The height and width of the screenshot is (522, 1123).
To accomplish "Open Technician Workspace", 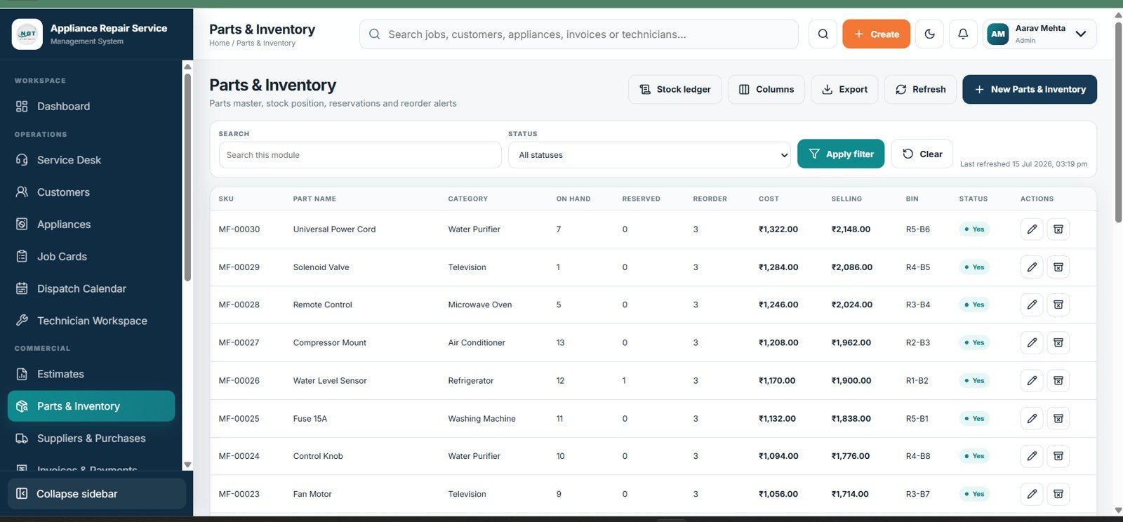I will 91,321.
